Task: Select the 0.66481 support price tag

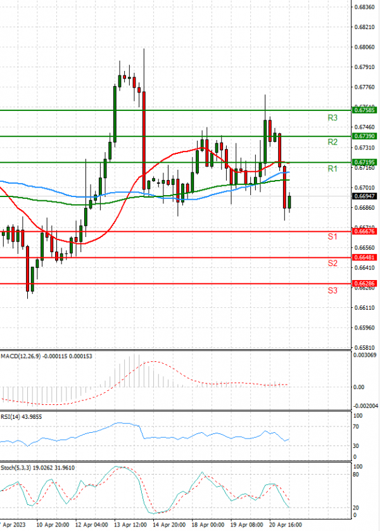Action: (x=364, y=257)
